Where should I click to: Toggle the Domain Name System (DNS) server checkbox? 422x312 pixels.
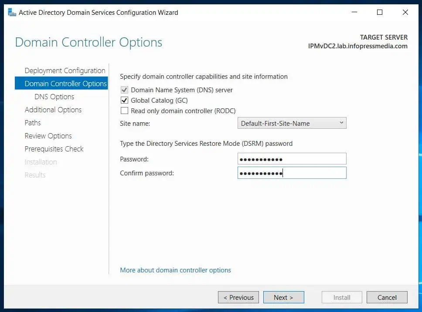coord(124,90)
